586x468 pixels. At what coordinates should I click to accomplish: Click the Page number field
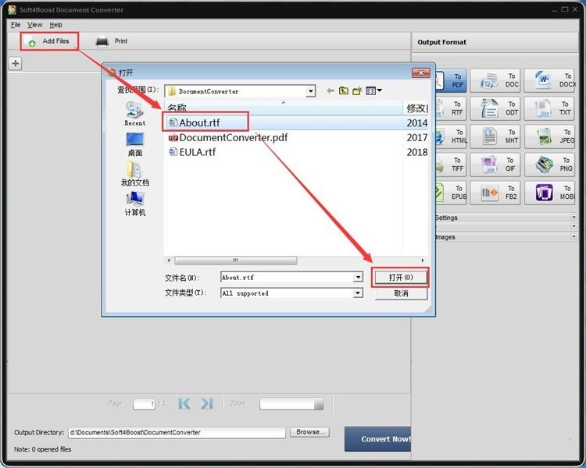pos(144,403)
